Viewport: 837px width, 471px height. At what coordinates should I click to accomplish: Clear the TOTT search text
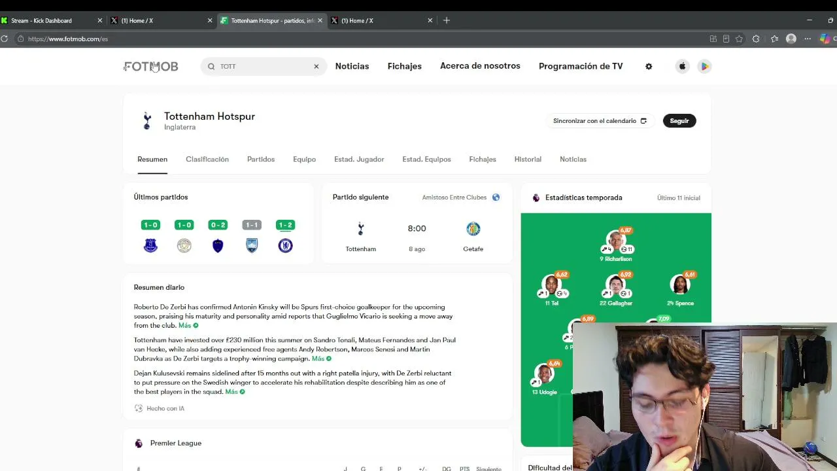(316, 66)
